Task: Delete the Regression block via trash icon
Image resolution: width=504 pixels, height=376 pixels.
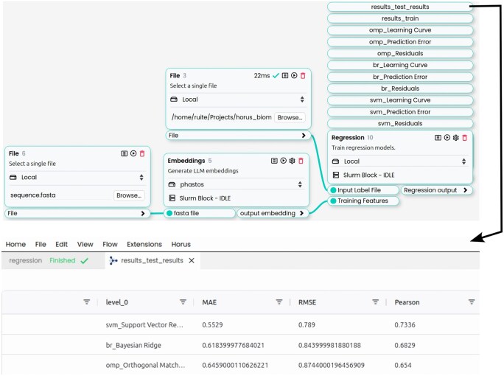Action: (464, 138)
